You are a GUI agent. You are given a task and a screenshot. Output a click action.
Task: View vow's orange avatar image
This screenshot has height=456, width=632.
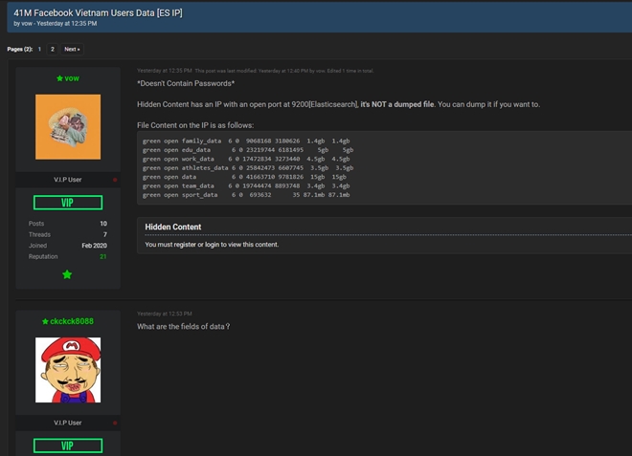click(68, 127)
